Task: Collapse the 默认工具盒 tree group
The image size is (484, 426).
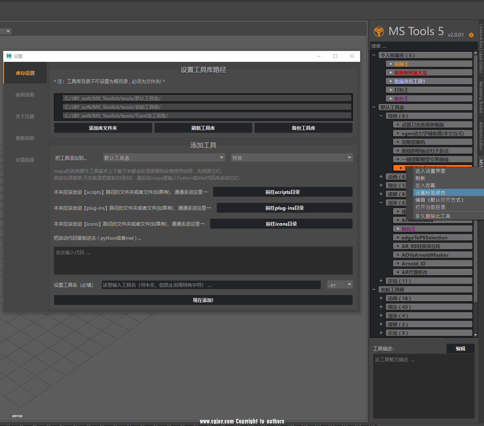Action: coord(374,107)
